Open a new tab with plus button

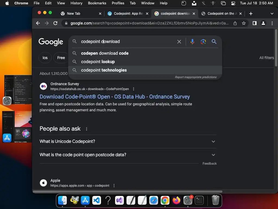point(251,14)
